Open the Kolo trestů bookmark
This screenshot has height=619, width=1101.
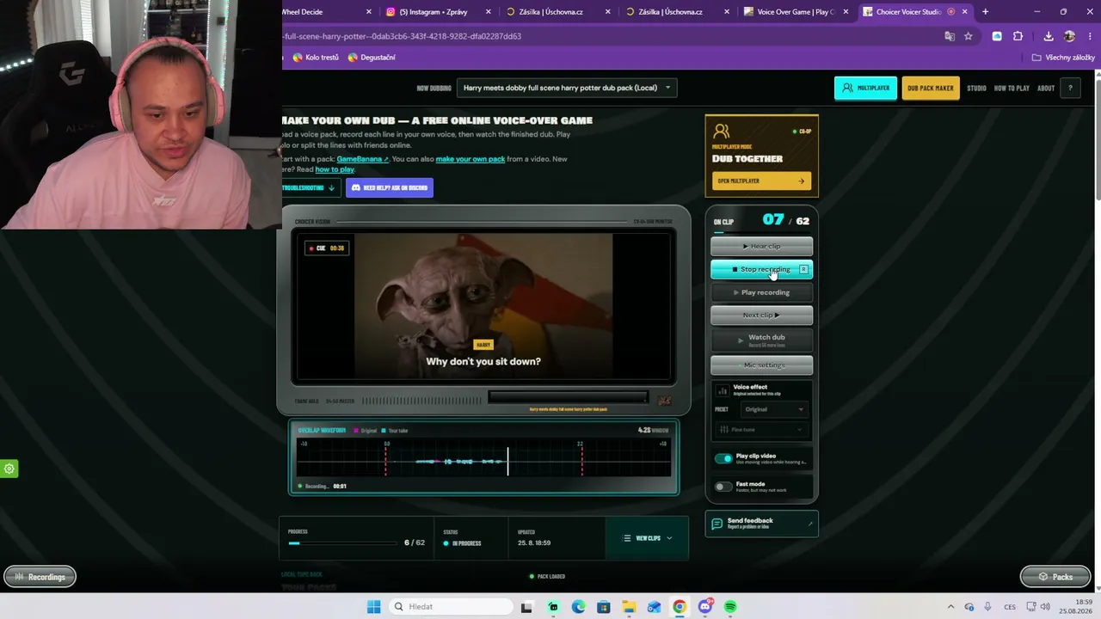(x=316, y=58)
